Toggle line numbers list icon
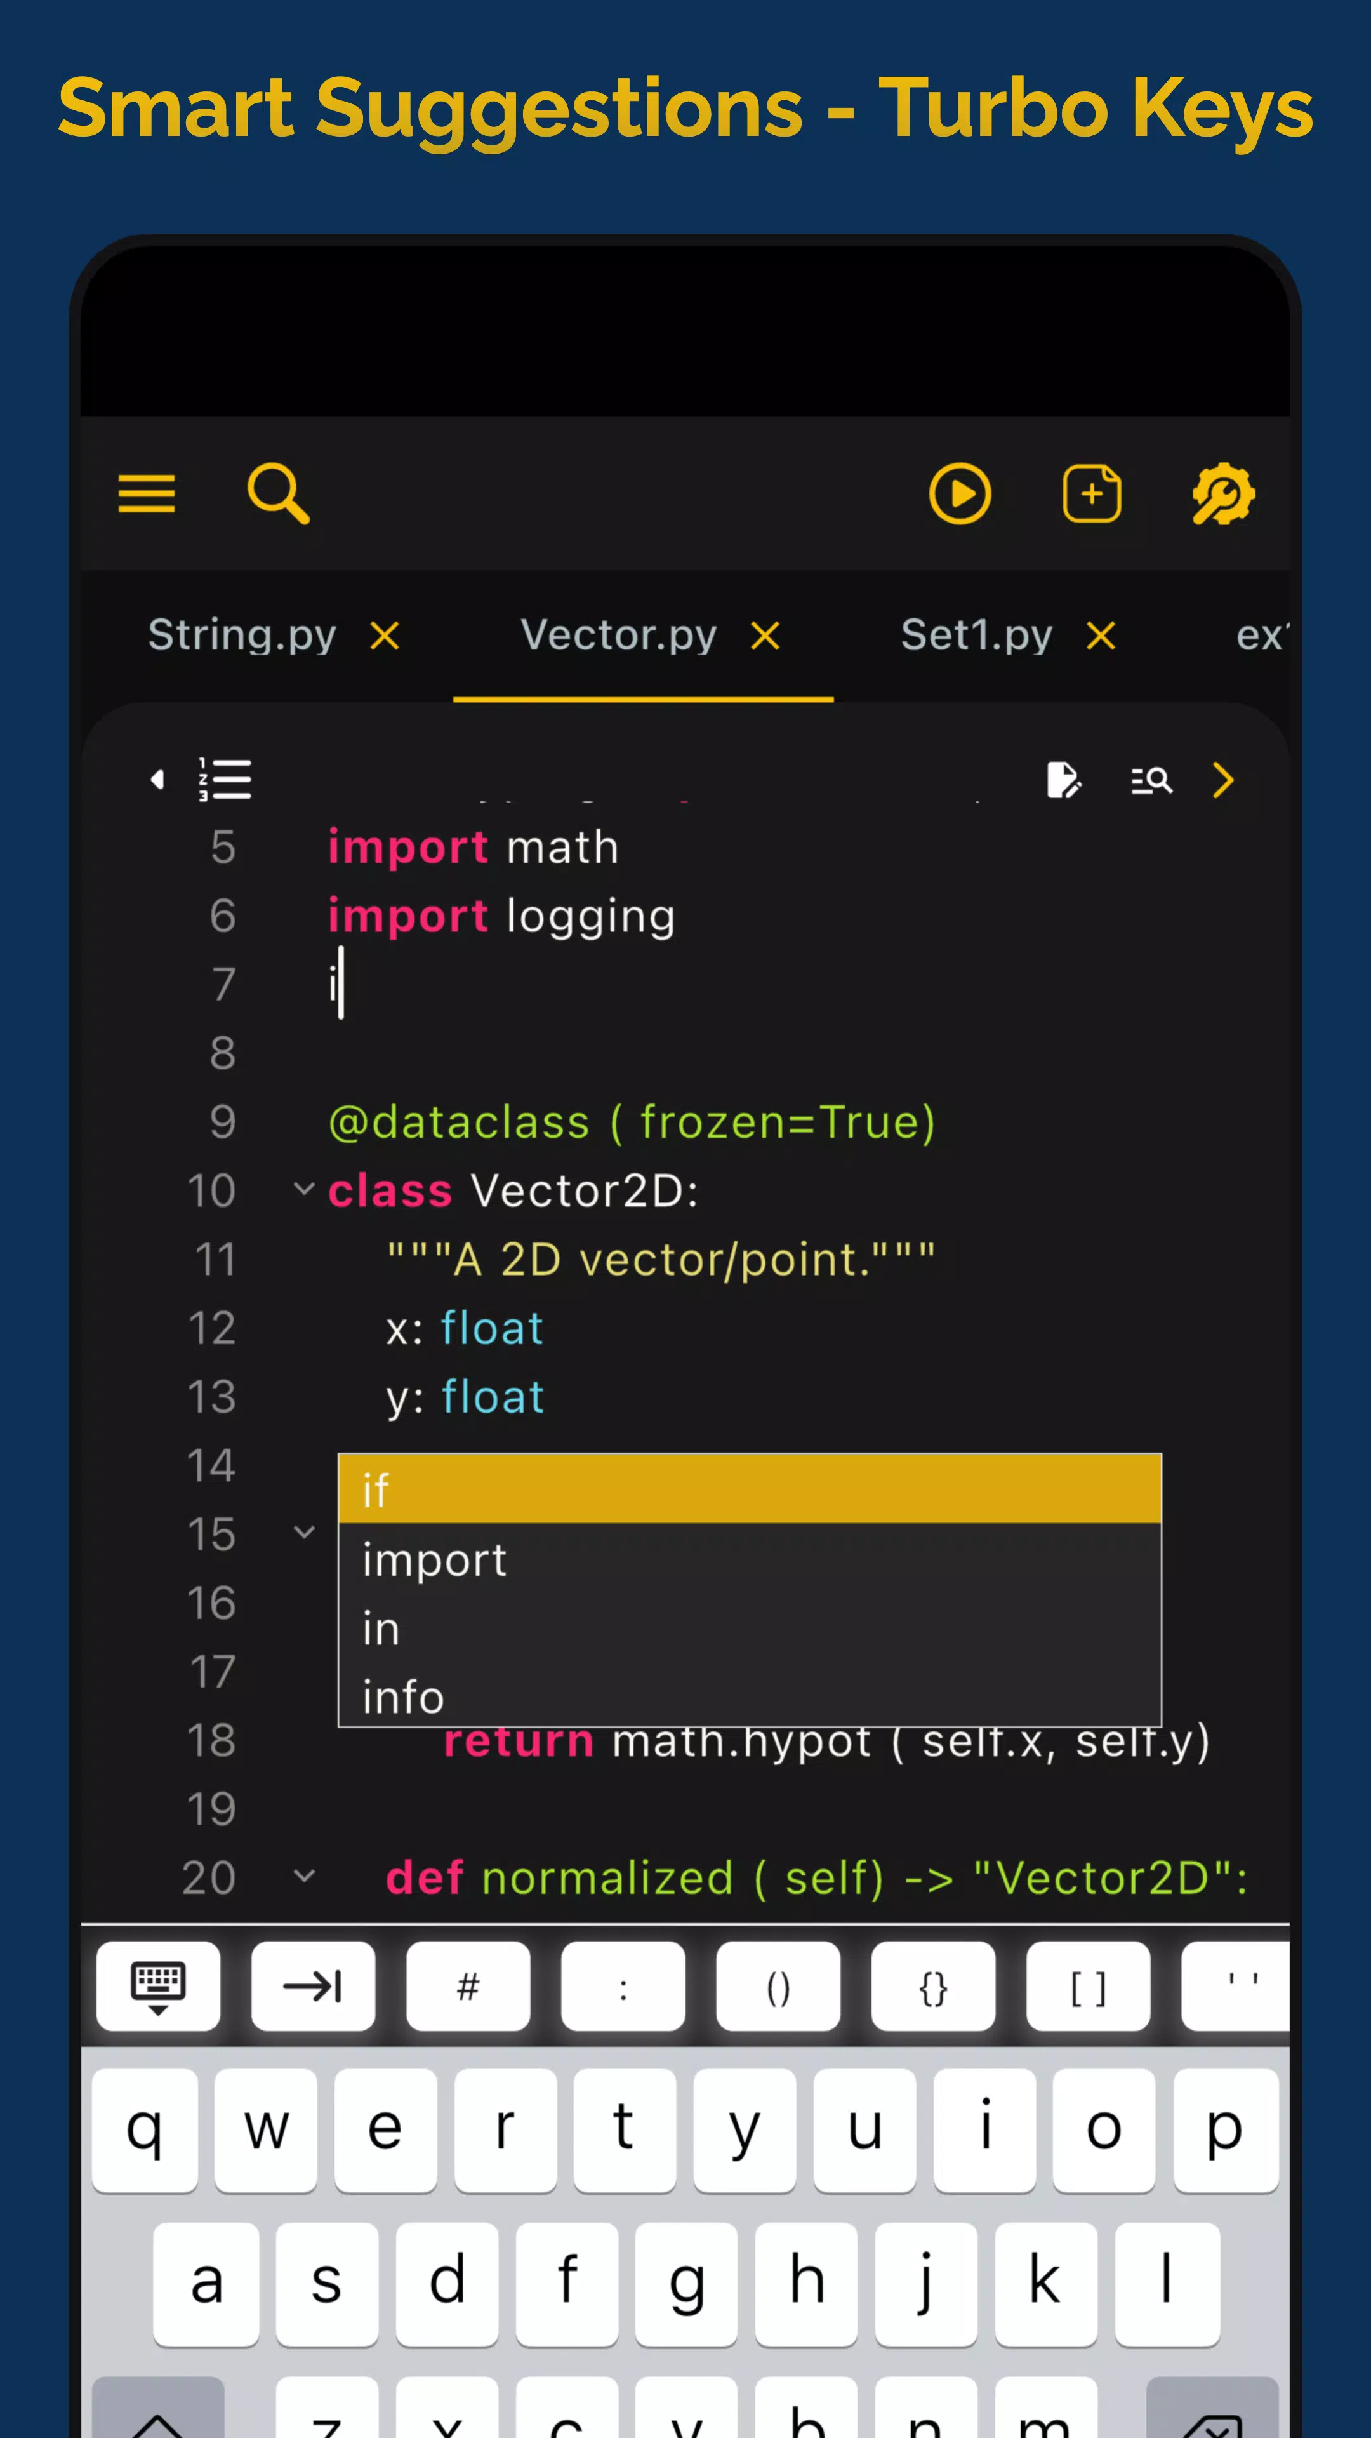 click(225, 780)
